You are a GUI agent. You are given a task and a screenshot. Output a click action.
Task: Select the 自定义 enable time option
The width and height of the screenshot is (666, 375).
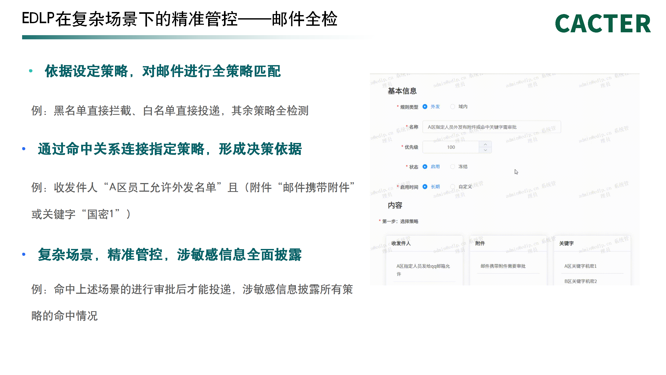click(453, 187)
